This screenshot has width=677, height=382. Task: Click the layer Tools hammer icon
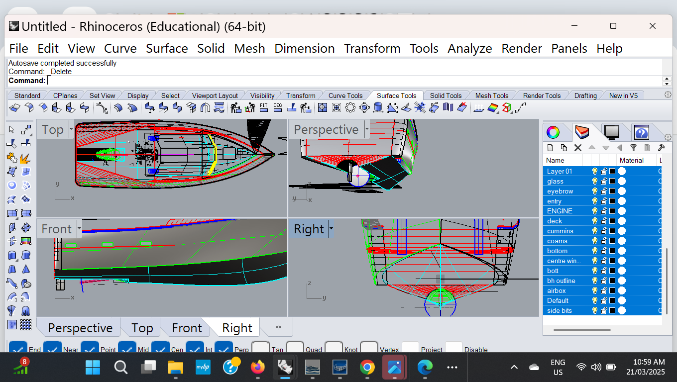point(661,148)
